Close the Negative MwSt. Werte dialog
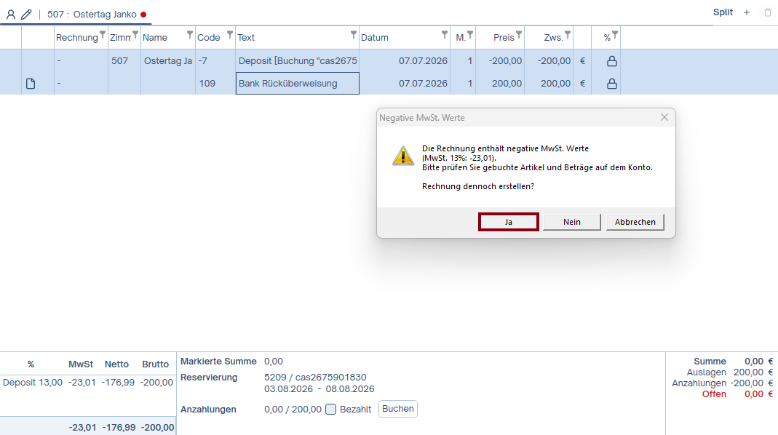 (x=664, y=117)
